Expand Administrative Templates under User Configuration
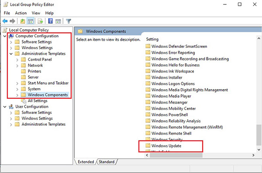 pyautogui.click(x=11, y=125)
